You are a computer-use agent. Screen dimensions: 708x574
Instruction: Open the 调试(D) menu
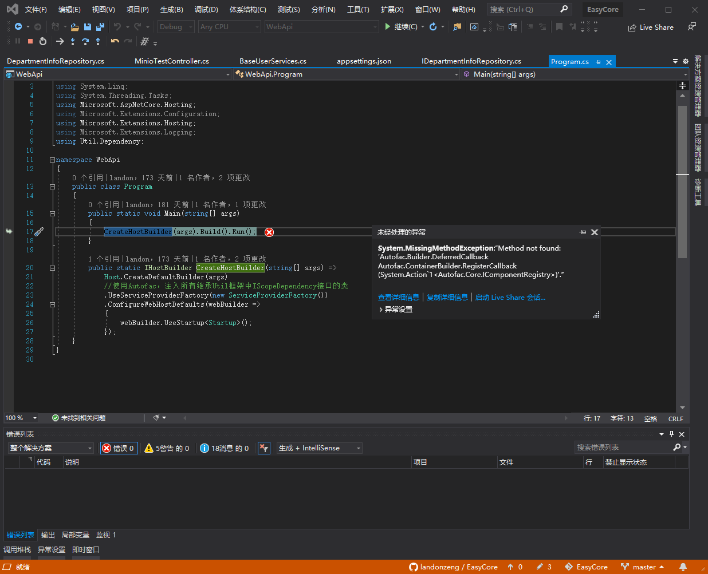[207, 9]
